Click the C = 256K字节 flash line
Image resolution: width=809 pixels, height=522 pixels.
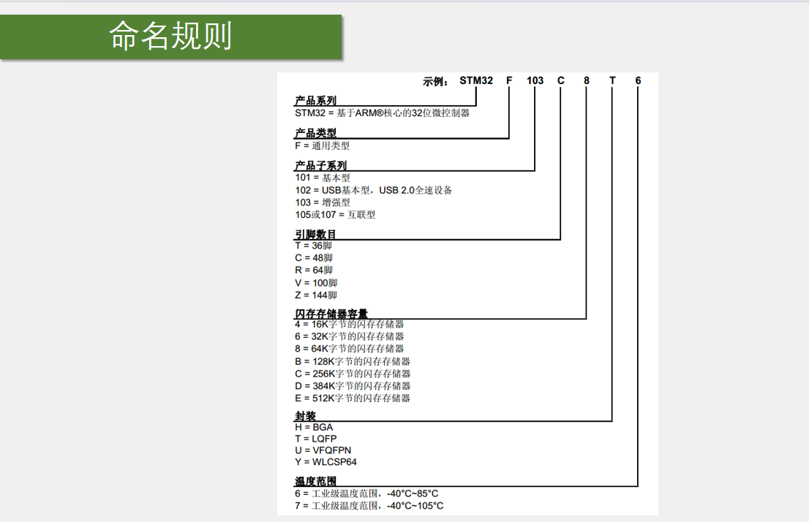353,374
